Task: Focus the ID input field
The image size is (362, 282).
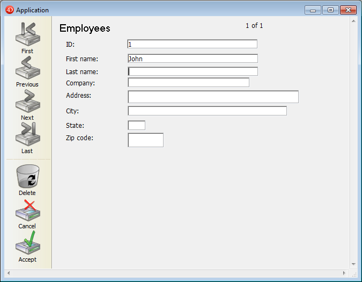Action: pos(192,44)
